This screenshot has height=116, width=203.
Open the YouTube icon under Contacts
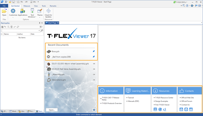(x=181, y=109)
